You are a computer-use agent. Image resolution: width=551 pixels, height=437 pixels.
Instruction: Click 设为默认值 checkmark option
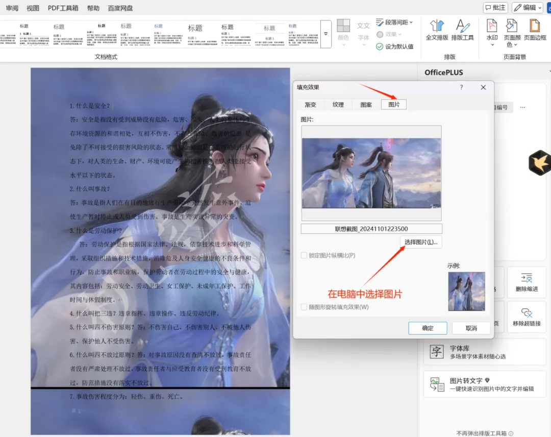pos(394,46)
